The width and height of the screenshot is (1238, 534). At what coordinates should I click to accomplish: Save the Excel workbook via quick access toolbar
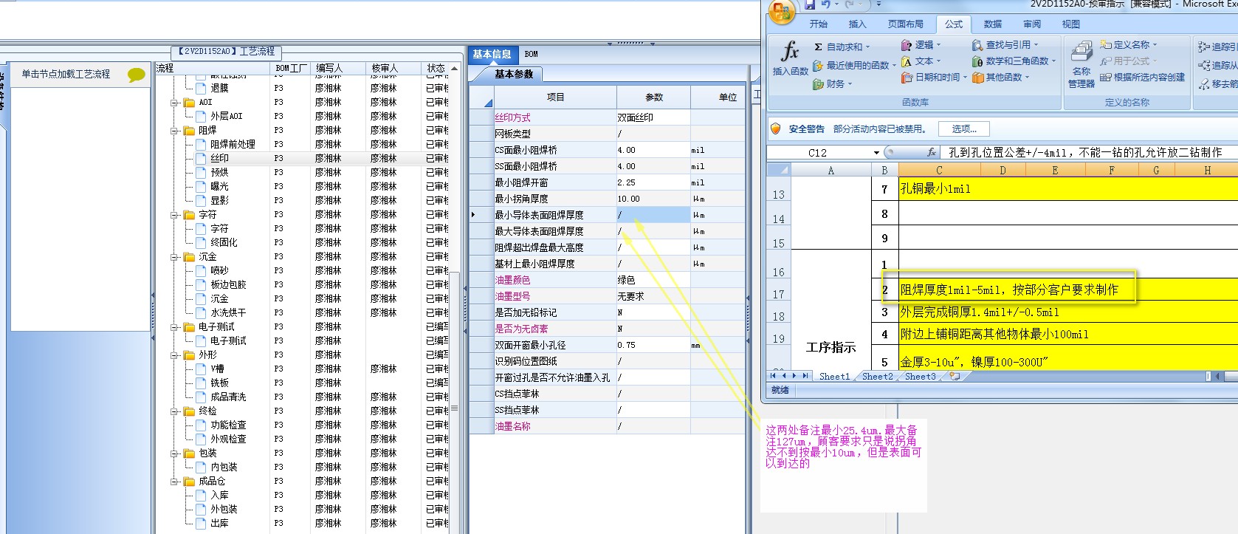tap(810, 4)
